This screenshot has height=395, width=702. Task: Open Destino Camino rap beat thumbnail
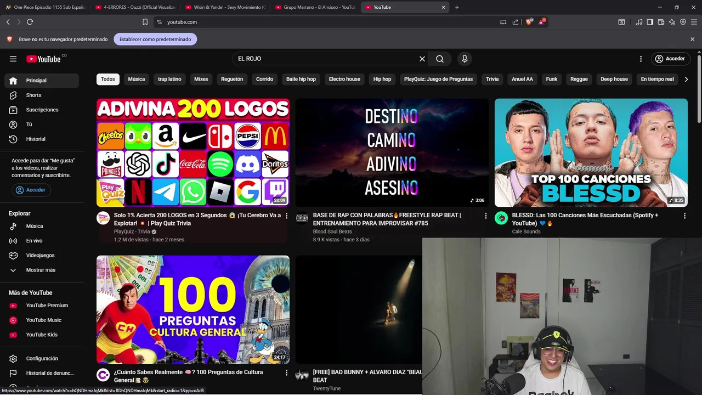tap(392, 153)
